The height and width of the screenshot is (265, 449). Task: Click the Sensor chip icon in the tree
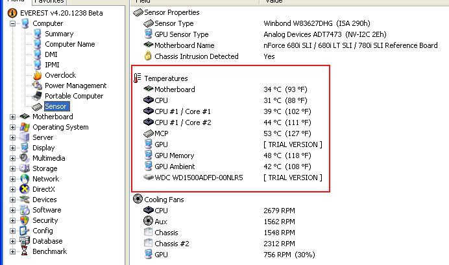(37, 107)
